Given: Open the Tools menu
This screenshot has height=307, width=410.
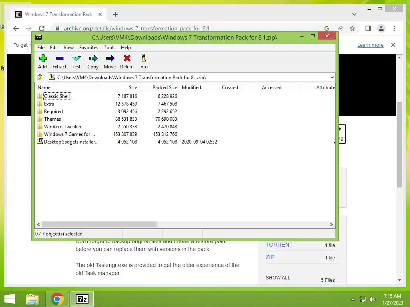Looking at the screenshot, I should point(110,48).
